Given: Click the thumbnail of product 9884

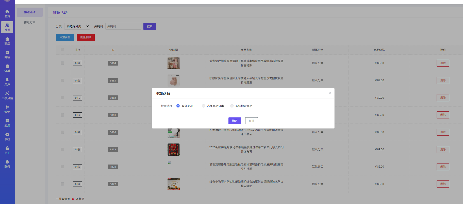Looking at the screenshot, I should (173, 63).
